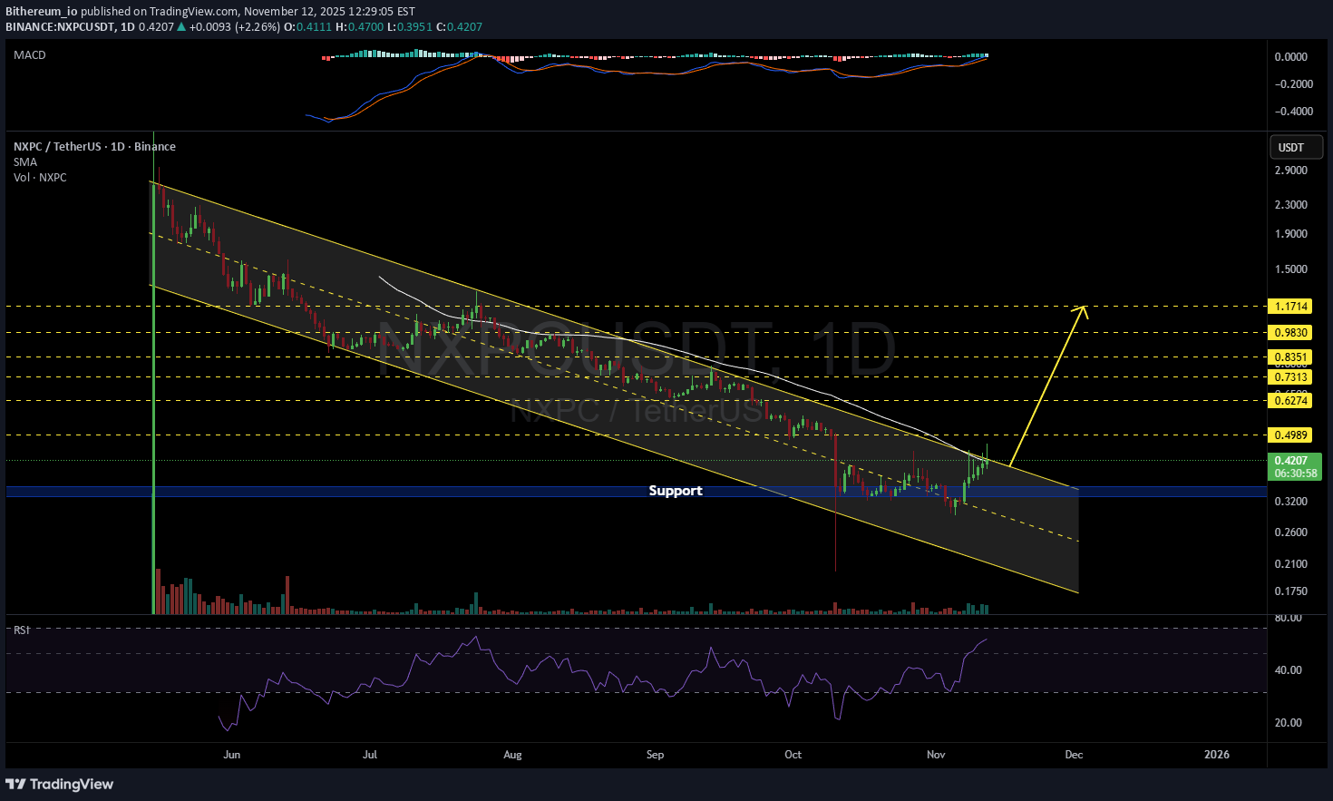
Task: Click the TradingView logo icon
Action: [15, 784]
